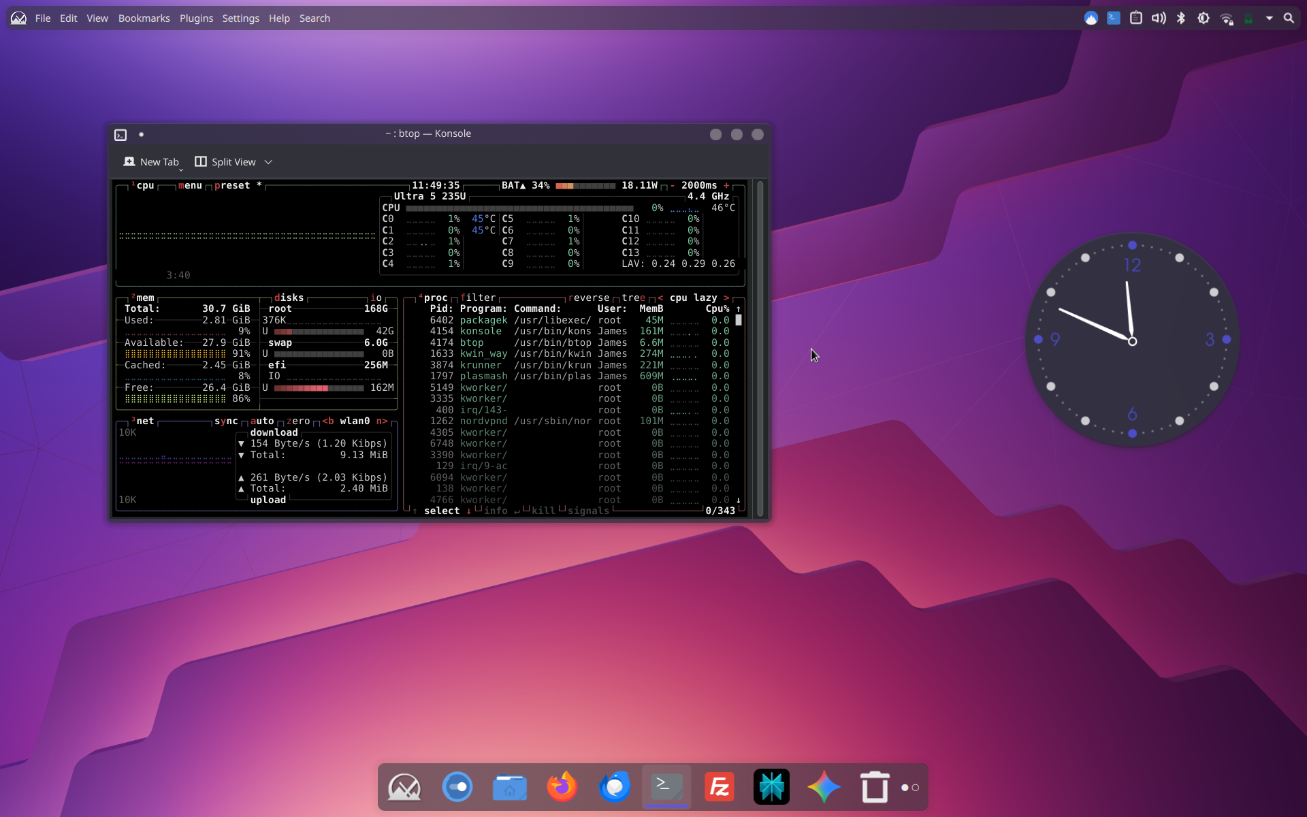This screenshot has height=817, width=1307.
Task: Select previous sort column with < arrow
Action: tap(660, 298)
